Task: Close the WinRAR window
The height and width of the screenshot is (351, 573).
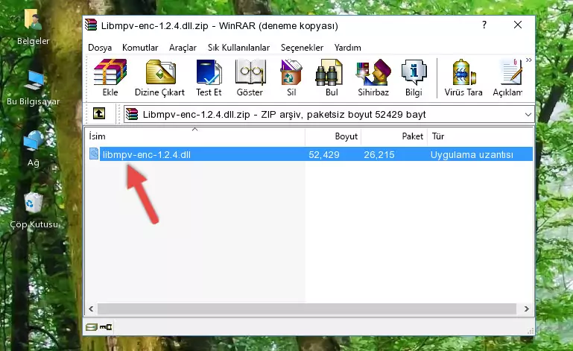Action: tap(518, 25)
